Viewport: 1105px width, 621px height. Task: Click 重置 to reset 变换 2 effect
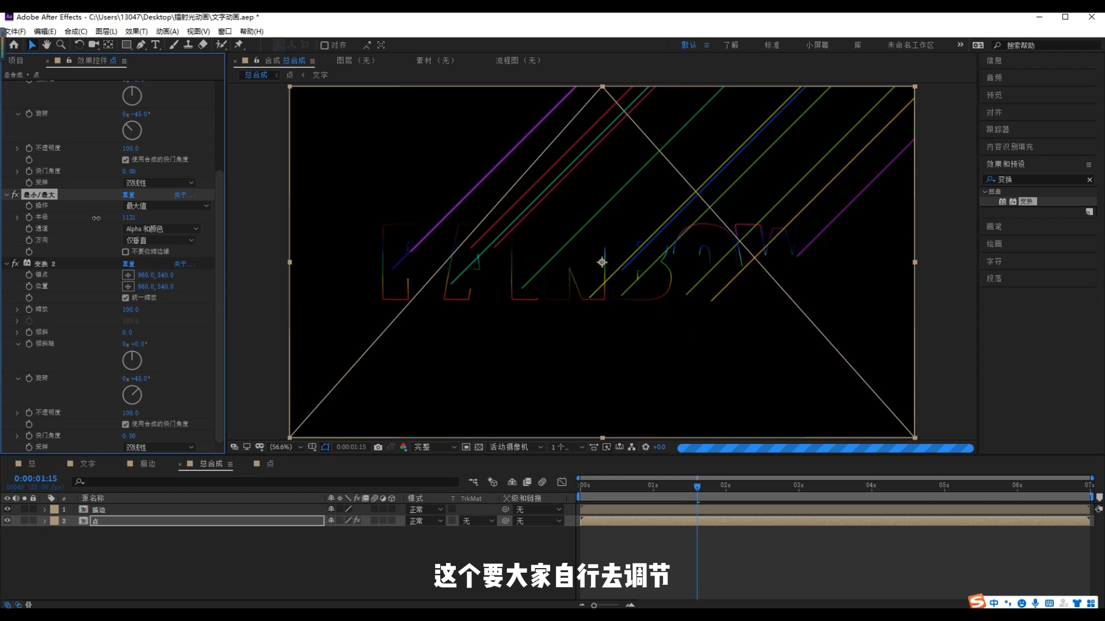pyautogui.click(x=129, y=263)
